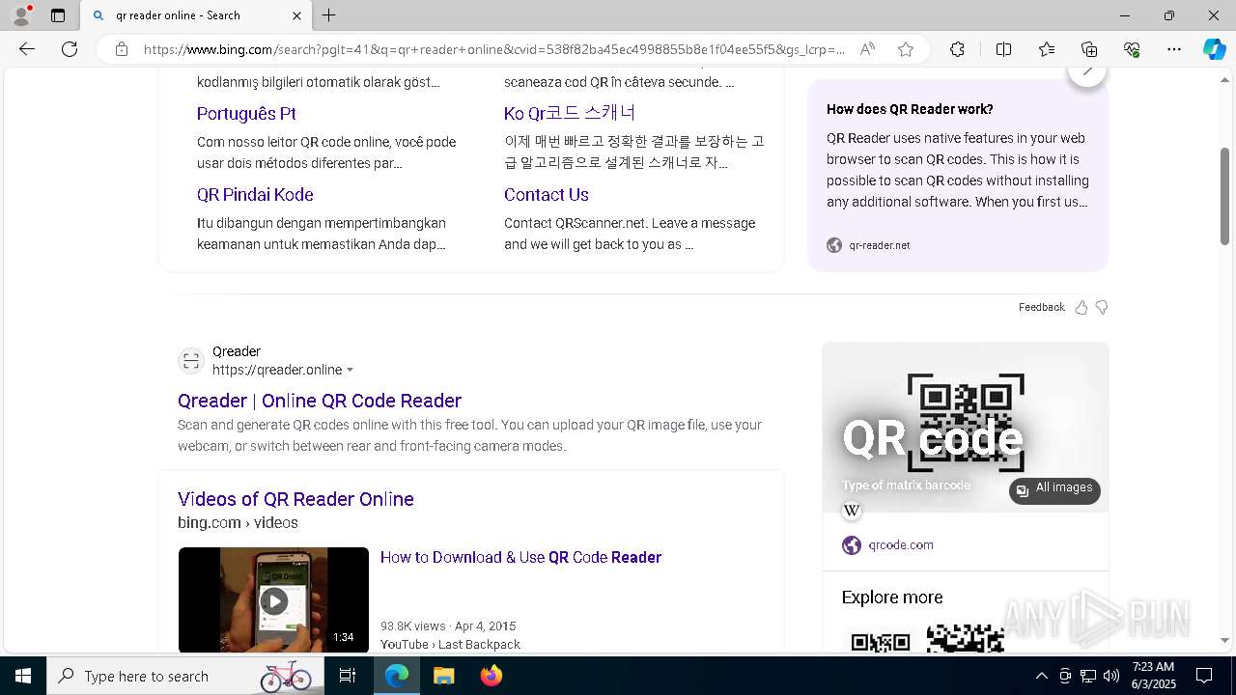Click the Feedback text link
1236x695 pixels.
[1042, 307]
